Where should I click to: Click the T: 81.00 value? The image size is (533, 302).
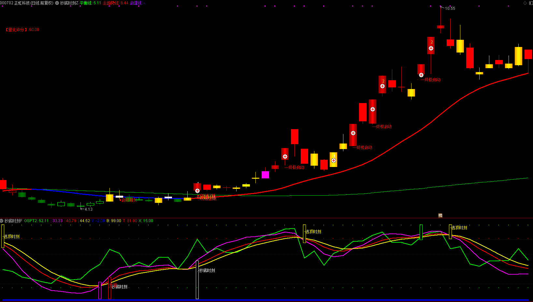tap(130, 221)
